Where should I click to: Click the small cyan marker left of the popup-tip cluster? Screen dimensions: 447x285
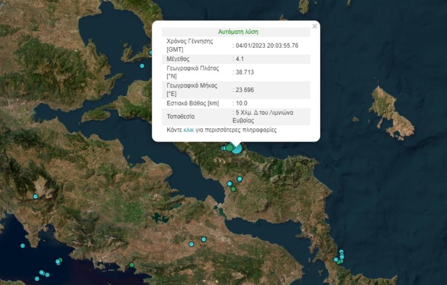coord(223,148)
